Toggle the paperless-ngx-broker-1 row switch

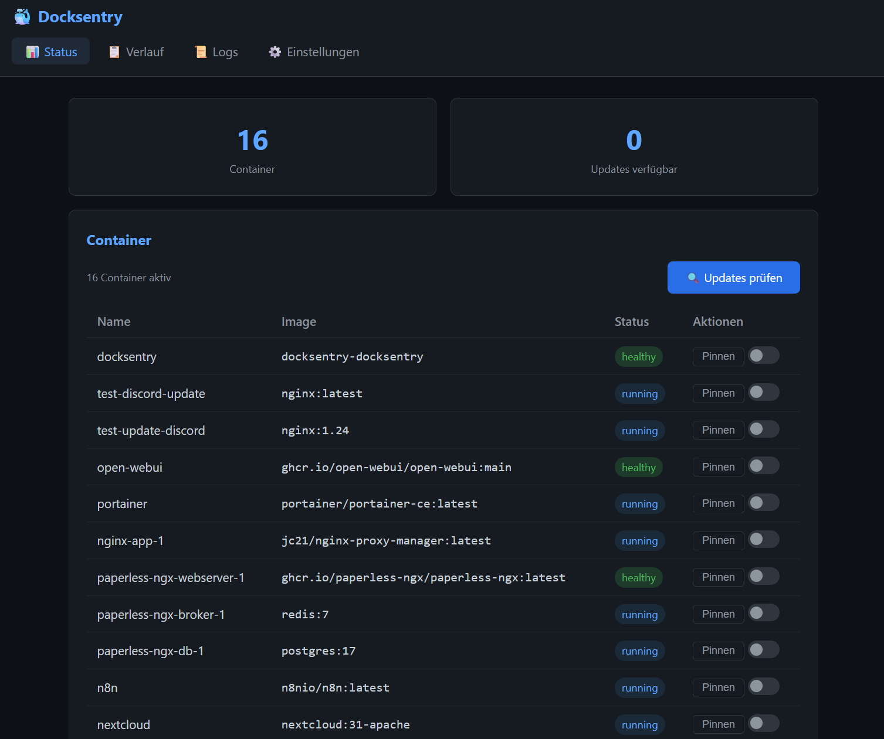click(x=764, y=612)
